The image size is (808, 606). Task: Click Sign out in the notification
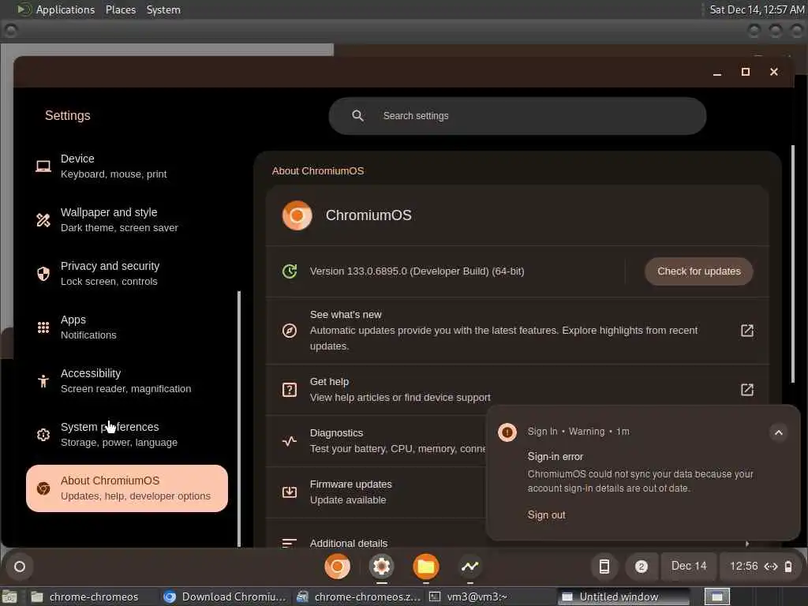click(546, 514)
